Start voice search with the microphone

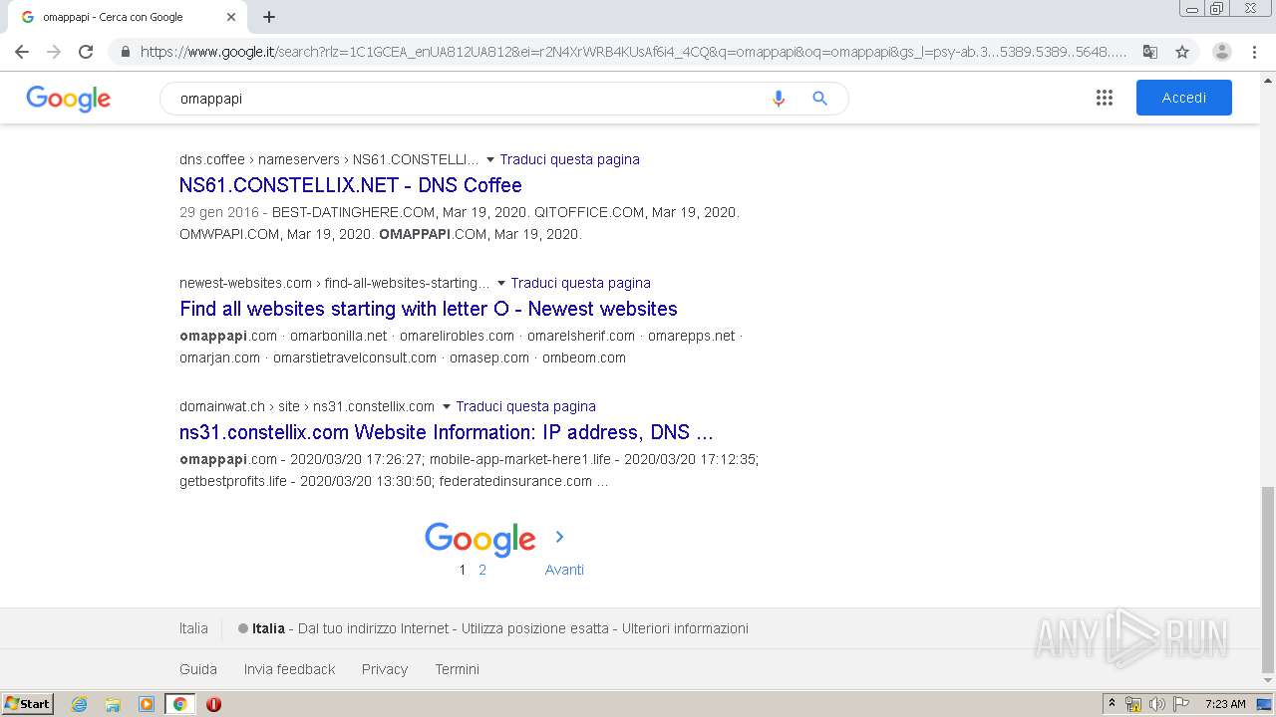pyautogui.click(x=779, y=99)
